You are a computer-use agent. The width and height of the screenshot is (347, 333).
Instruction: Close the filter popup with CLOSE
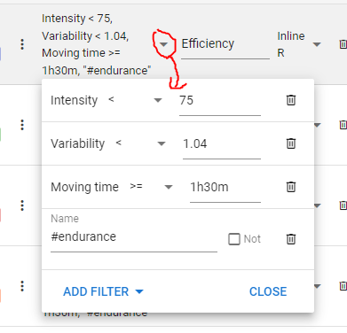[x=268, y=291]
